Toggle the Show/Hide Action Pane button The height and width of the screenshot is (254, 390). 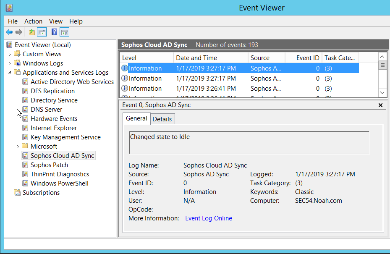(x=64, y=32)
